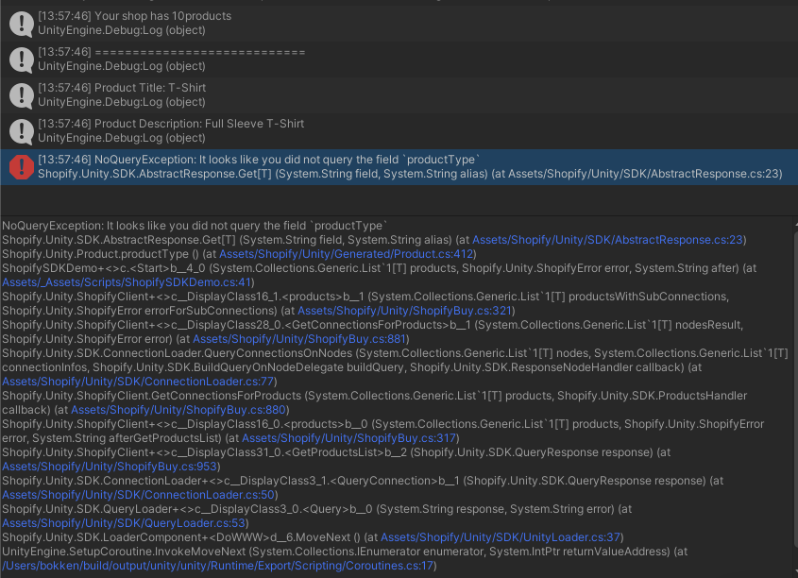The image size is (798, 578).
Task: Open ShopifySDKDemo.cs:41 script link
Action: (127, 282)
